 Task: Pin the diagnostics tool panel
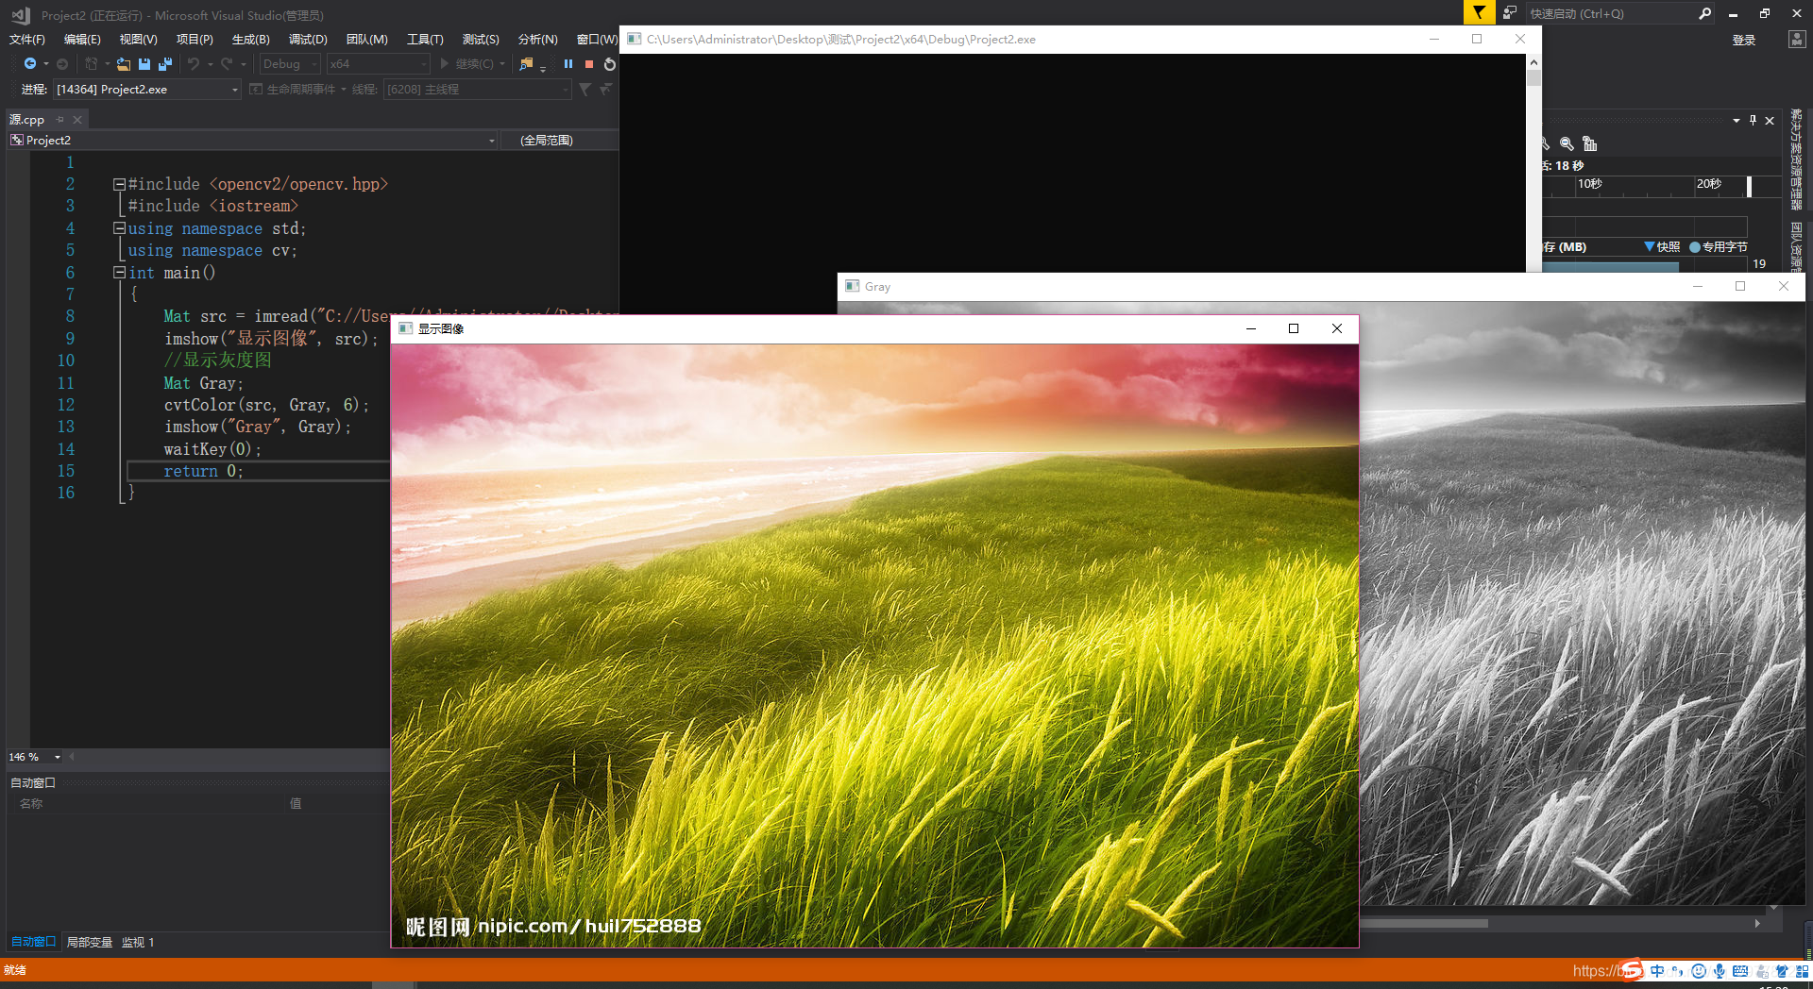pyautogui.click(x=1754, y=120)
